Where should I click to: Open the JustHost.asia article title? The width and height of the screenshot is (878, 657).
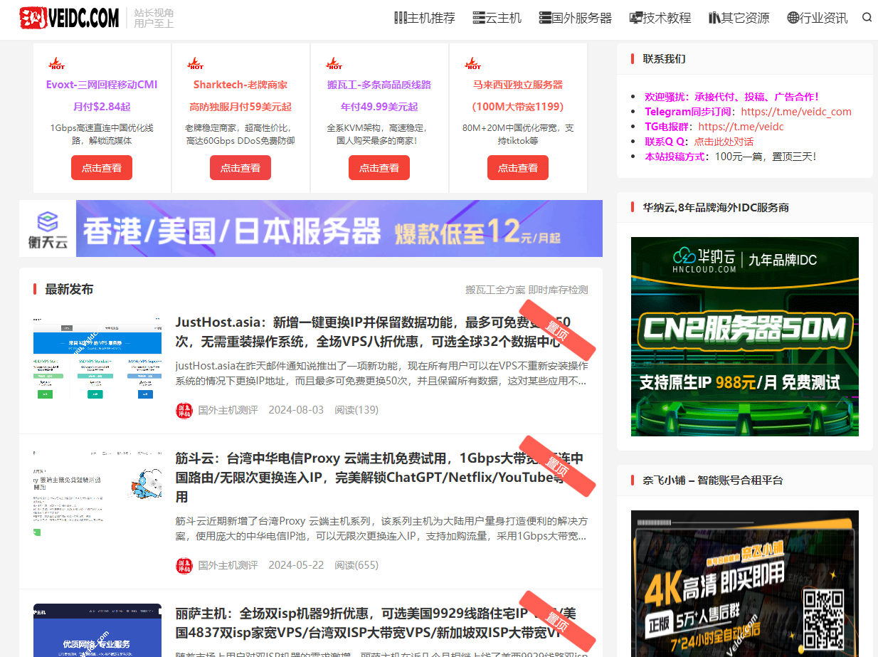coord(373,332)
